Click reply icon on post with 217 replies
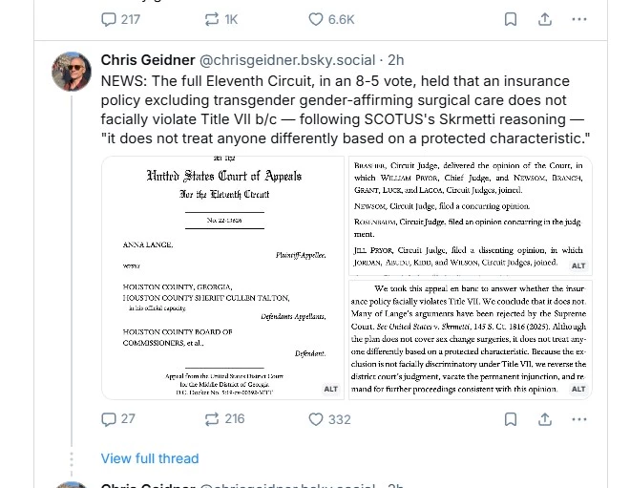 (x=110, y=19)
